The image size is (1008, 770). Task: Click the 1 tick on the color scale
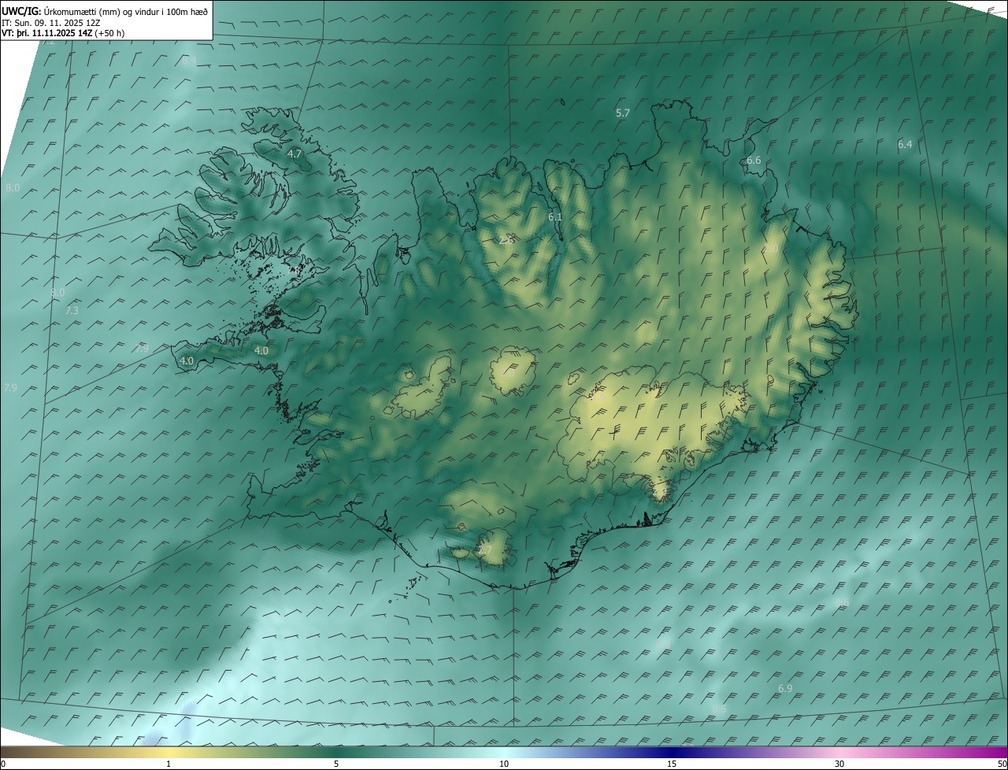(169, 764)
